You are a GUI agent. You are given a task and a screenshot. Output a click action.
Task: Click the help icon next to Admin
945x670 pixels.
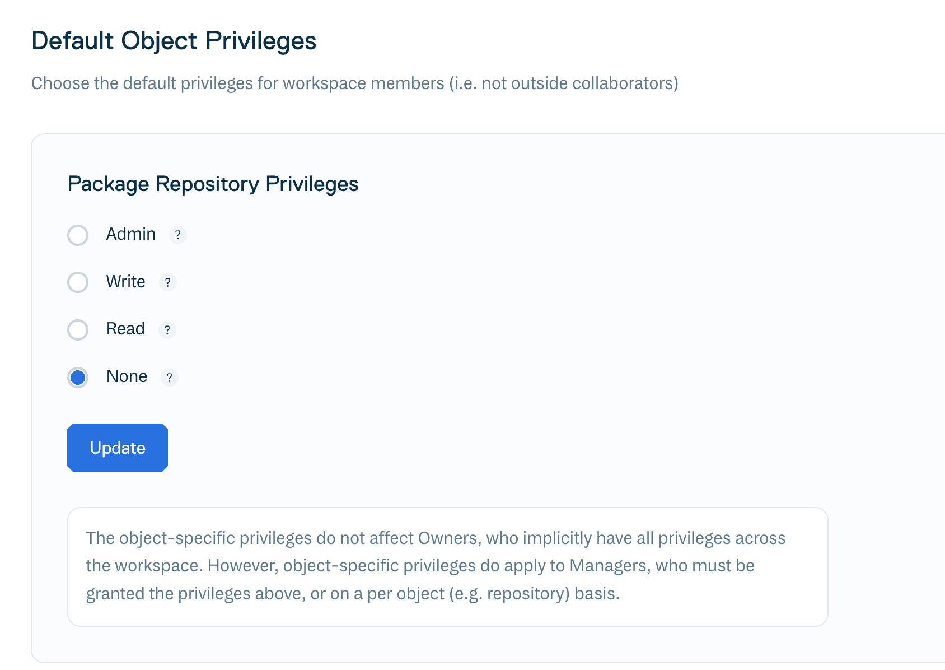pyautogui.click(x=177, y=235)
